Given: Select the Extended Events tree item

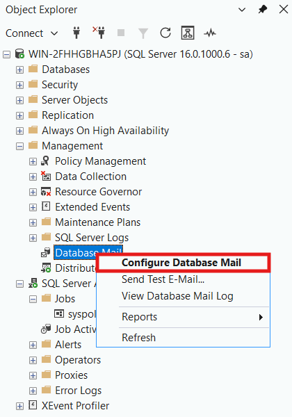Looking at the screenshot, I should [92, 207].
